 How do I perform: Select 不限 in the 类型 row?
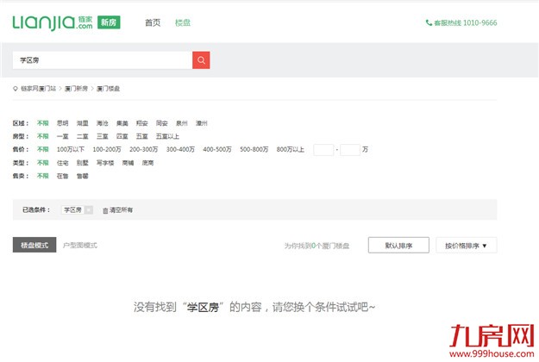pyautogui.click(x=43, y=163)
